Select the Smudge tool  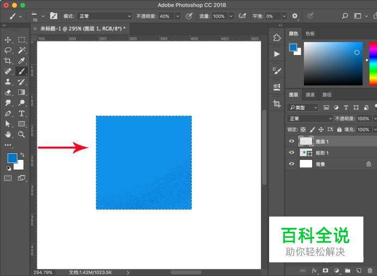pos(8,103)
